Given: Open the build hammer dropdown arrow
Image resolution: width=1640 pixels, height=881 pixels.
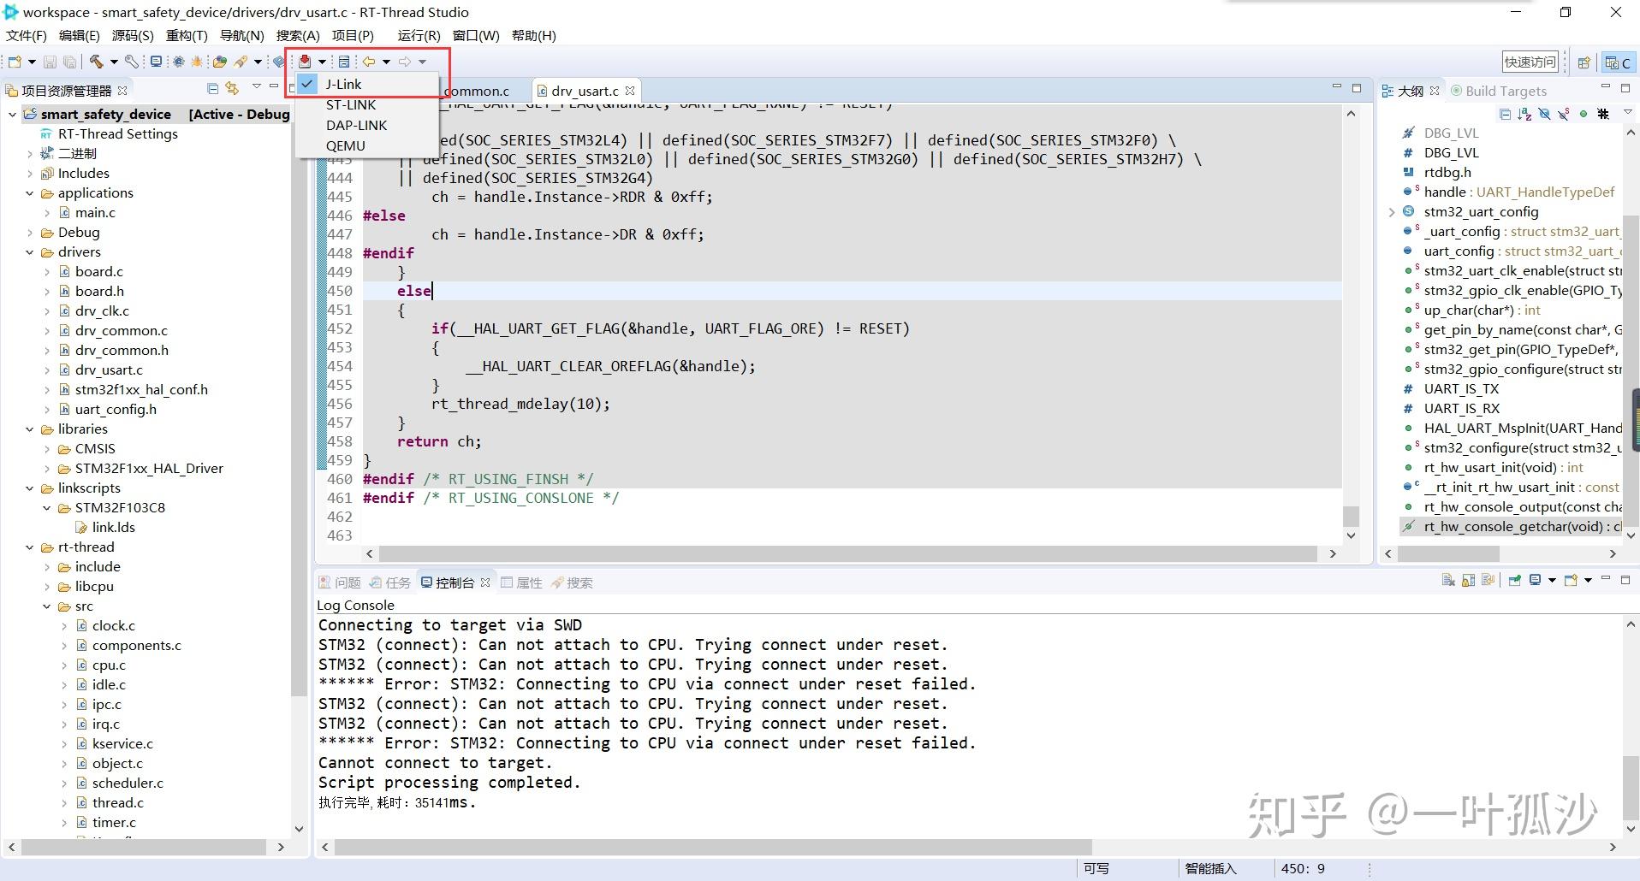Looking at the screenshot, I should pyautogui.click(x=114, y=62).
